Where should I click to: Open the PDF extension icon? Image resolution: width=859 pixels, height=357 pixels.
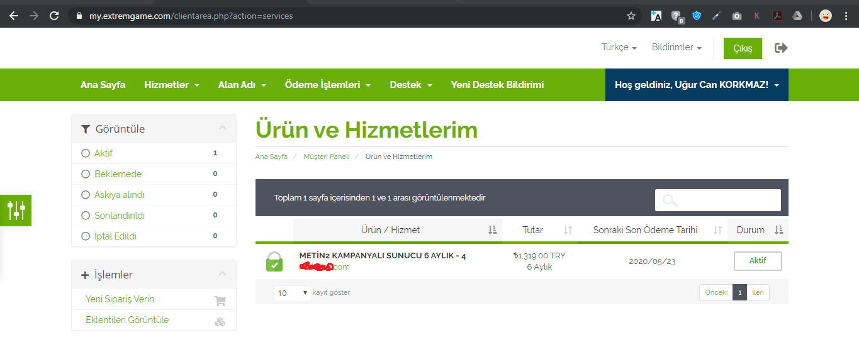777,16
